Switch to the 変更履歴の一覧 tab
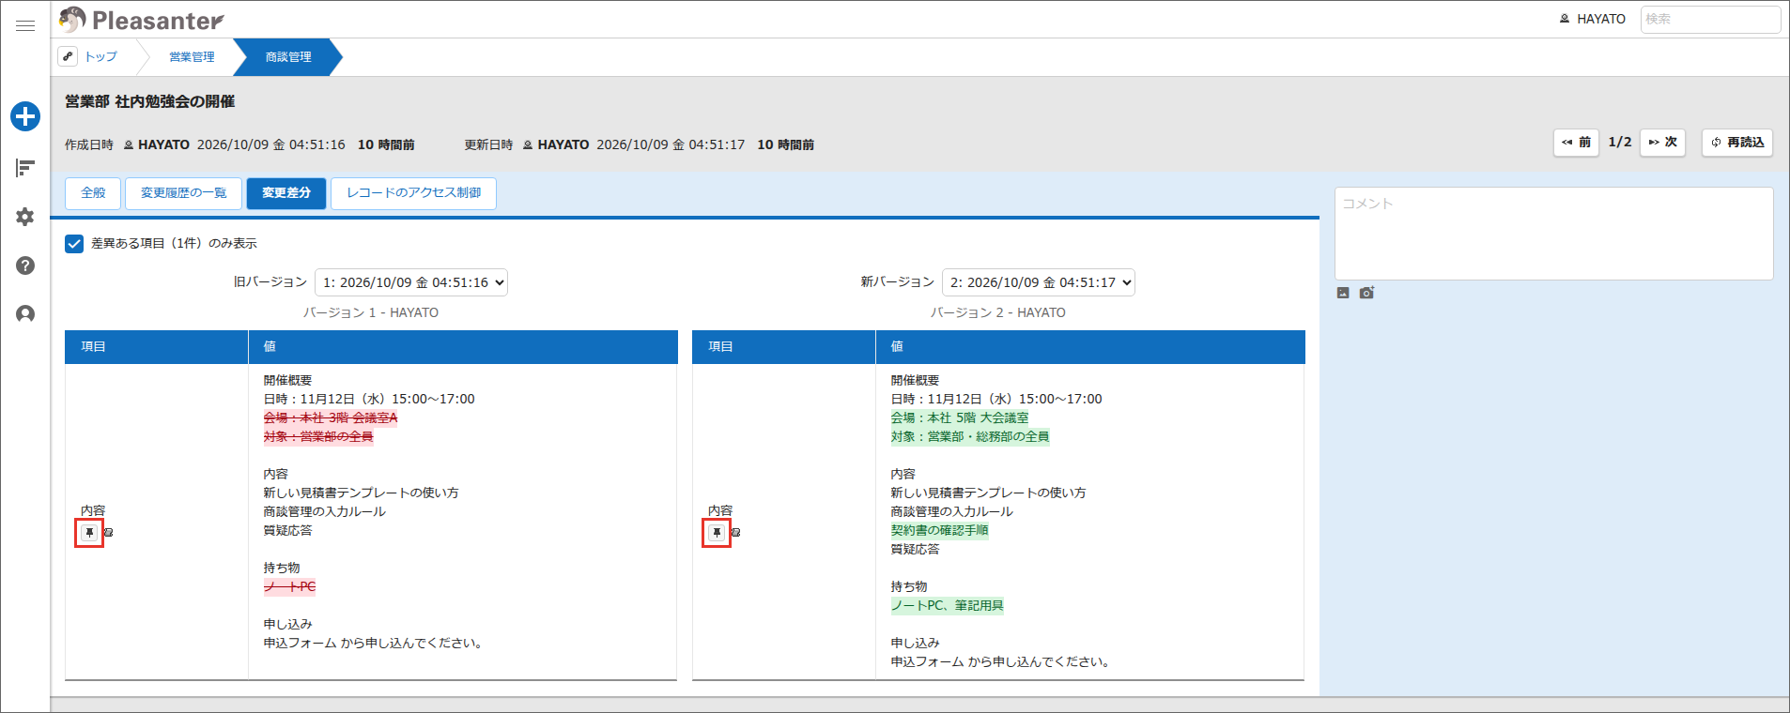This screenshot has width=1790, height=713. tap(184, 193)
